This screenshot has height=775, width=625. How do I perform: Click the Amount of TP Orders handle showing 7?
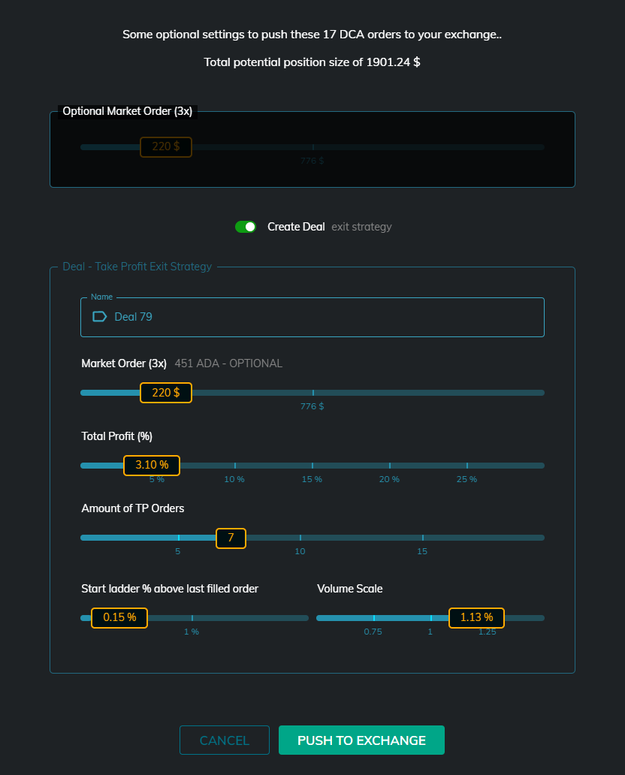click(231, 538)
